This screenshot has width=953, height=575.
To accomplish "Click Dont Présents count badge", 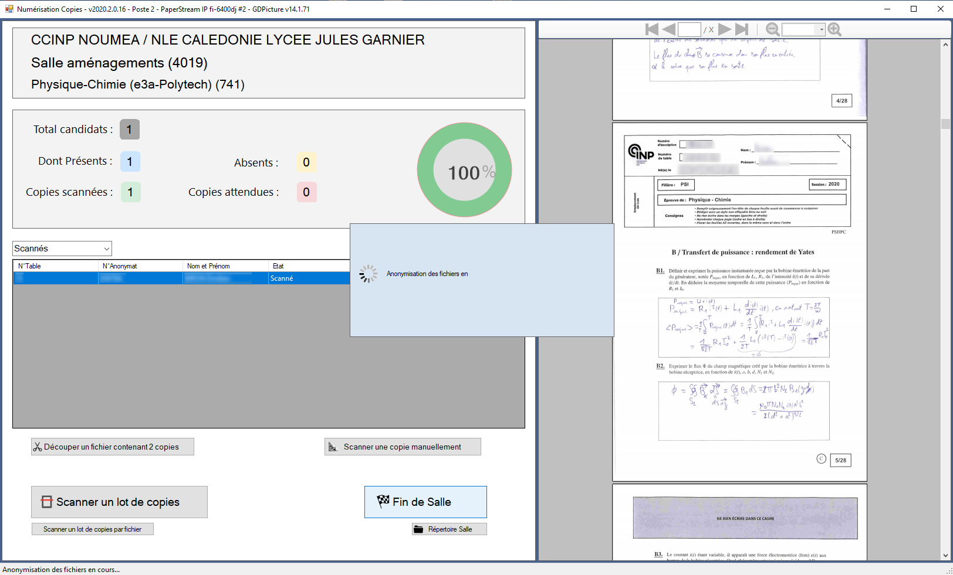I will pos(130,161).
